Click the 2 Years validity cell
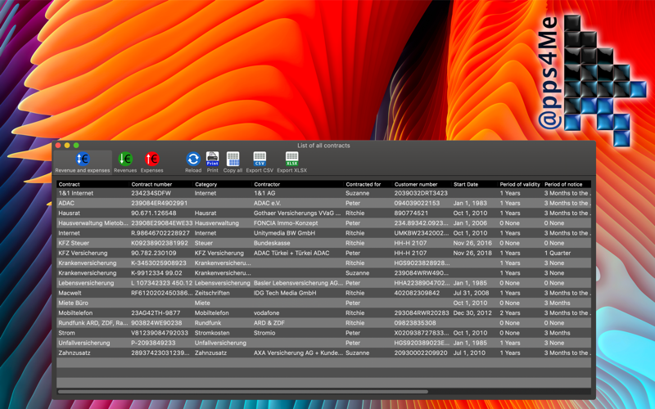The image size is (655, 409). click(509, 313)
